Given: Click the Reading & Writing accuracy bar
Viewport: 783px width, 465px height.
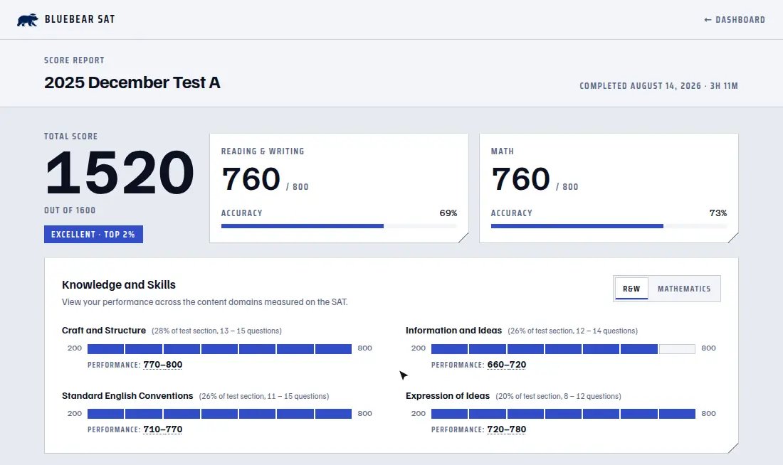Looking at the screenshot, I should pyautogui.click(x=339, y=226).
